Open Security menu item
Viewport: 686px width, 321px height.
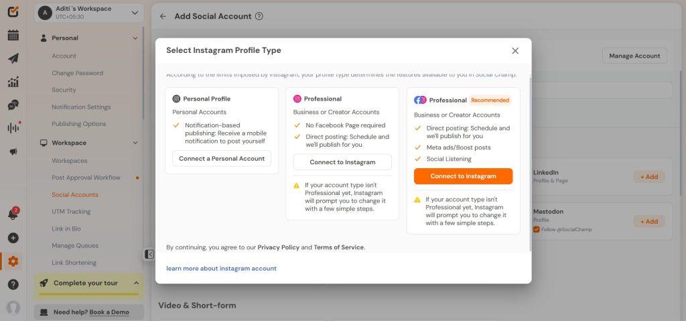[64, 90]
